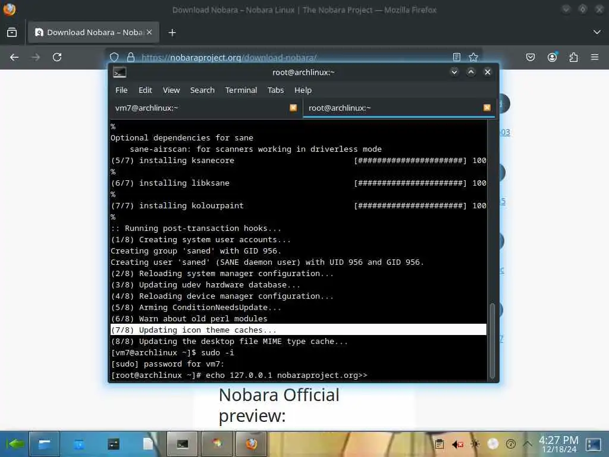Click the '[sudo] password for vm7:' line
Viewport: 609px width, 457px height.
coord(167,364)
